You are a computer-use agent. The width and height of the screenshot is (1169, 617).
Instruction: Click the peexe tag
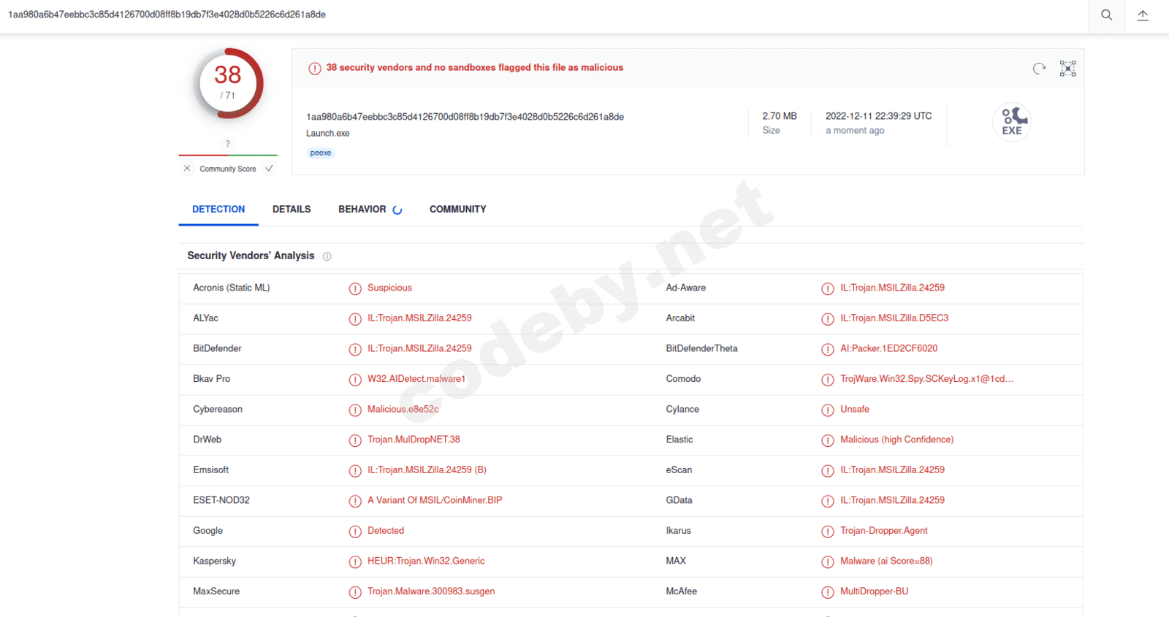point(321,153)
